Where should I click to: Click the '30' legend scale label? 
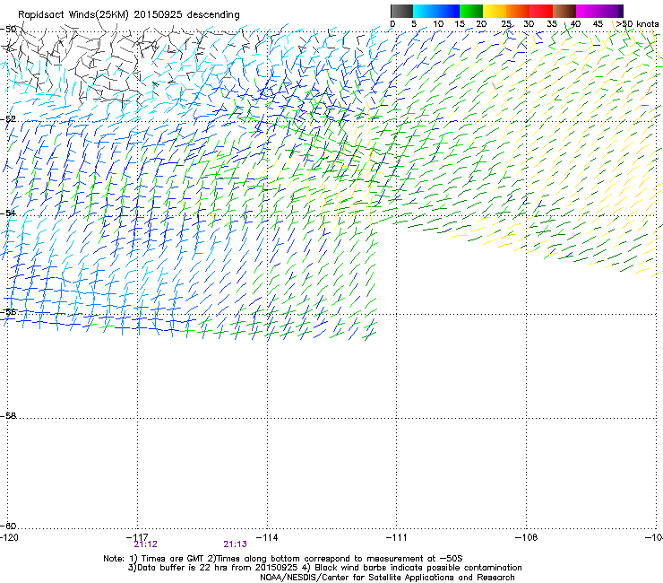(x=529, y=24)
